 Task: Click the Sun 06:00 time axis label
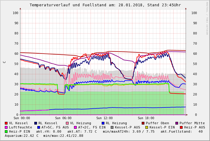[x=63, y=118]
